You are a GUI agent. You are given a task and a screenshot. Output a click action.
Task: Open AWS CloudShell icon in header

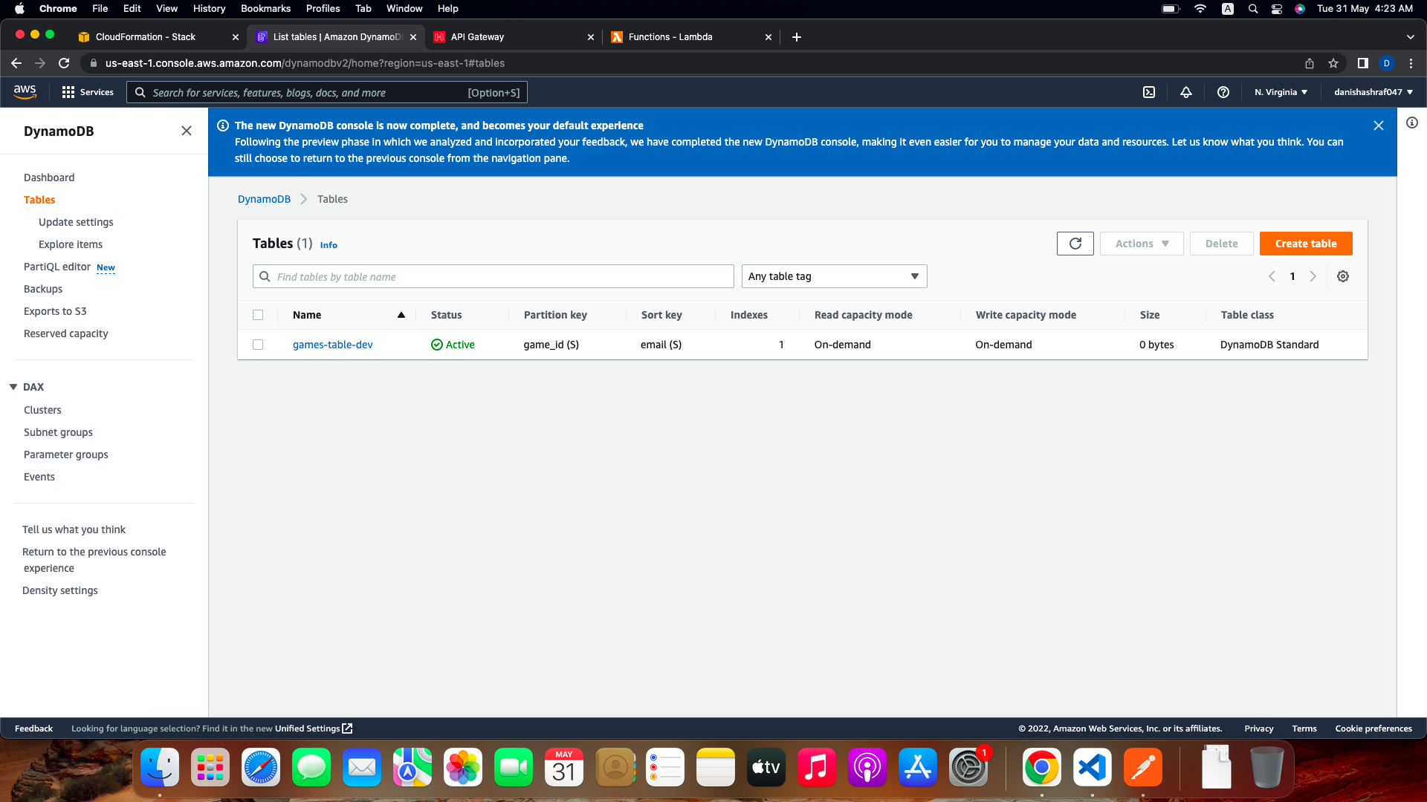[1149, 92]
